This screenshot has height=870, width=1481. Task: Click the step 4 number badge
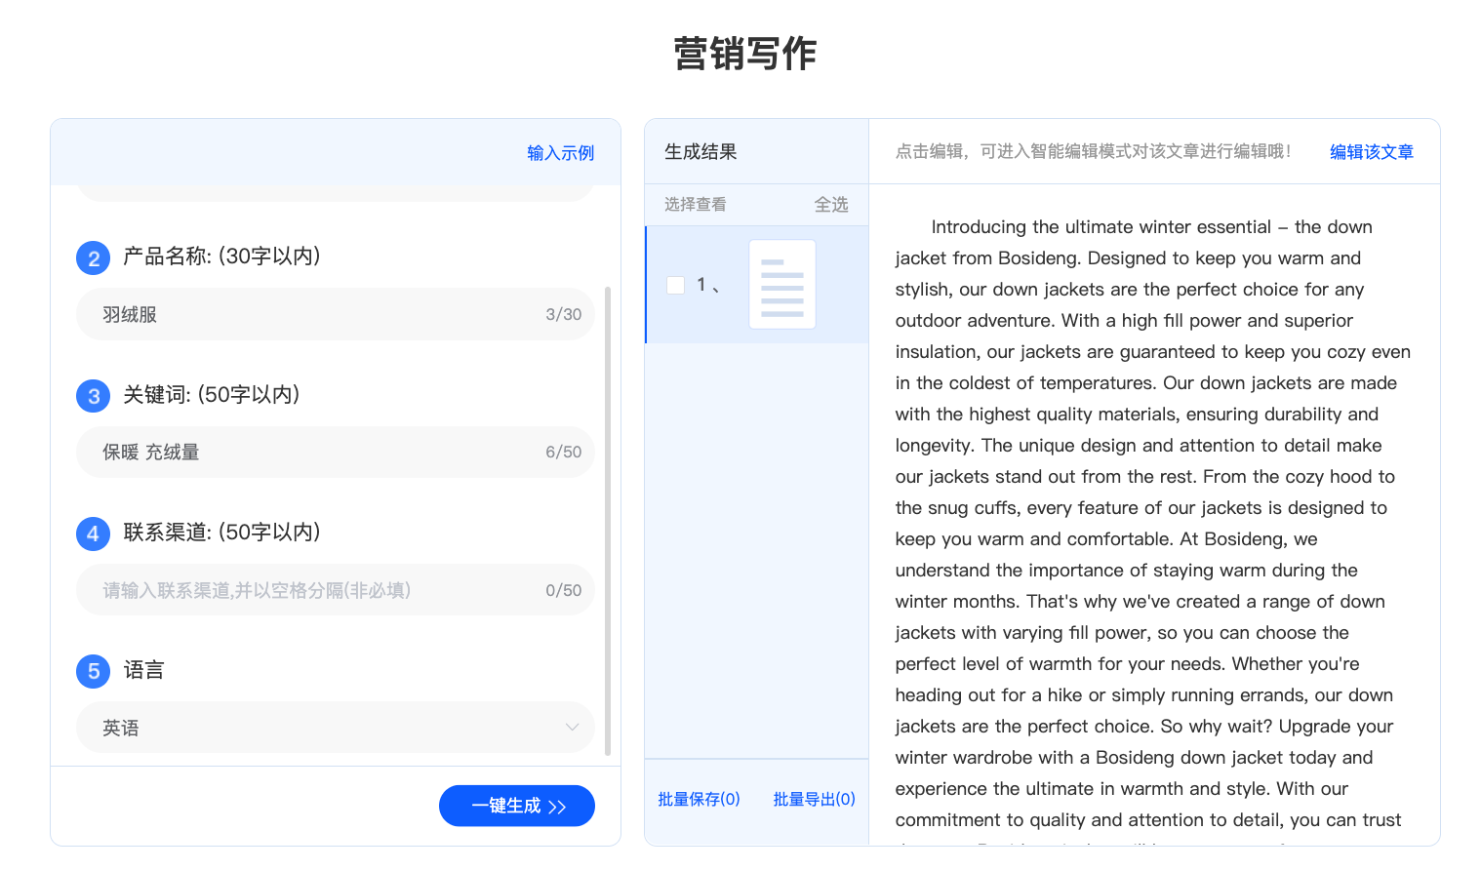coord(94,534)
